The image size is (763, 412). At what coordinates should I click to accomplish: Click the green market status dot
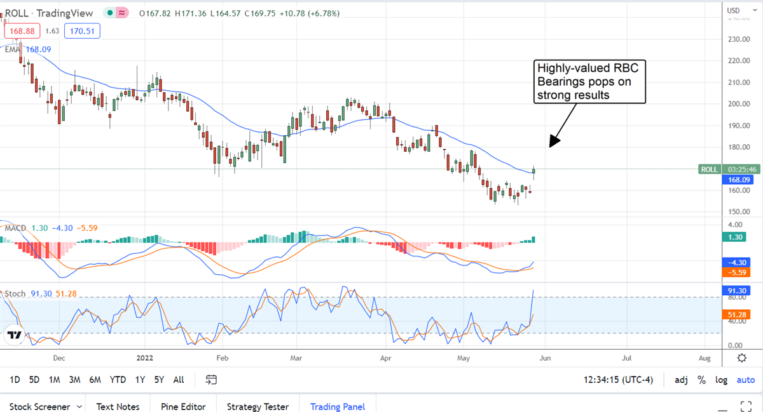pos(110,13)
